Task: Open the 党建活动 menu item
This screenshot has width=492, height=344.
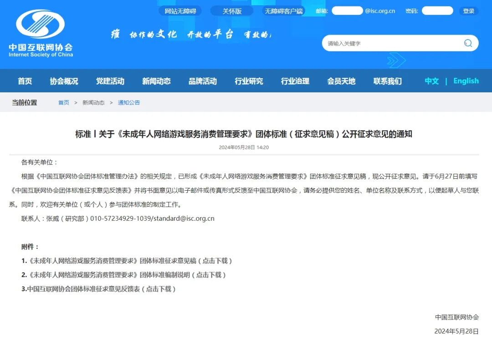Action: (110, 81)
